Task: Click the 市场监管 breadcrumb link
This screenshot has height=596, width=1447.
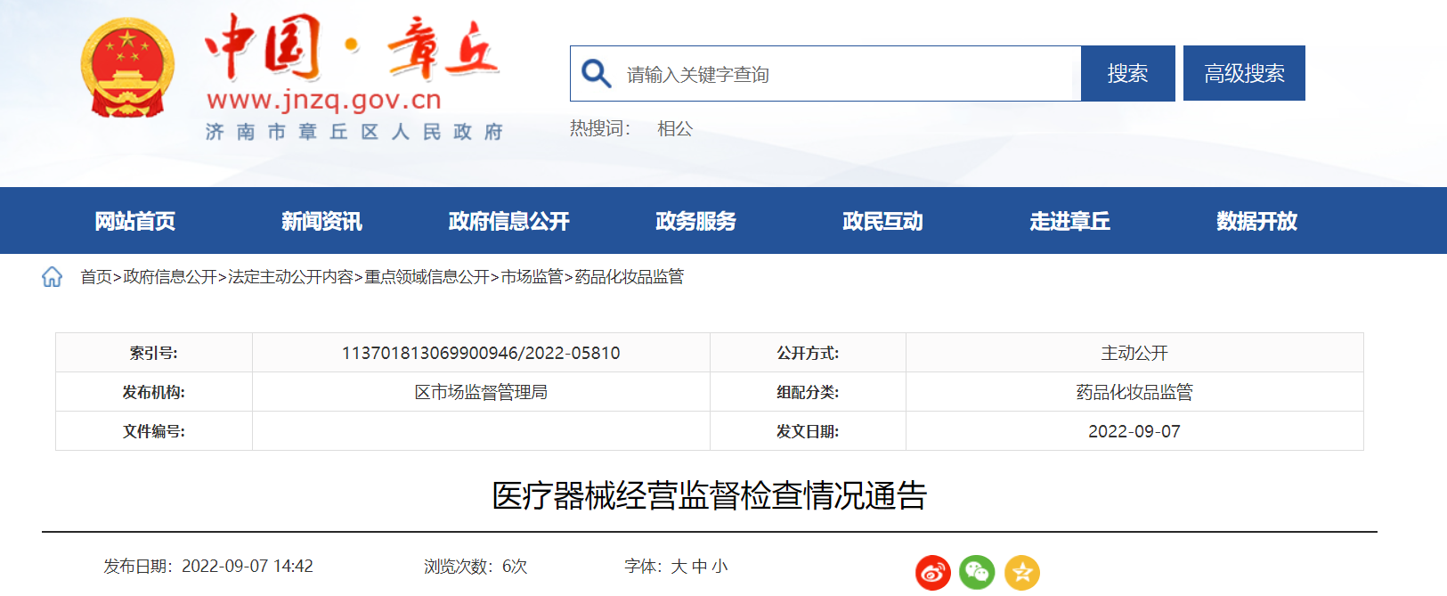Action: 532,277
